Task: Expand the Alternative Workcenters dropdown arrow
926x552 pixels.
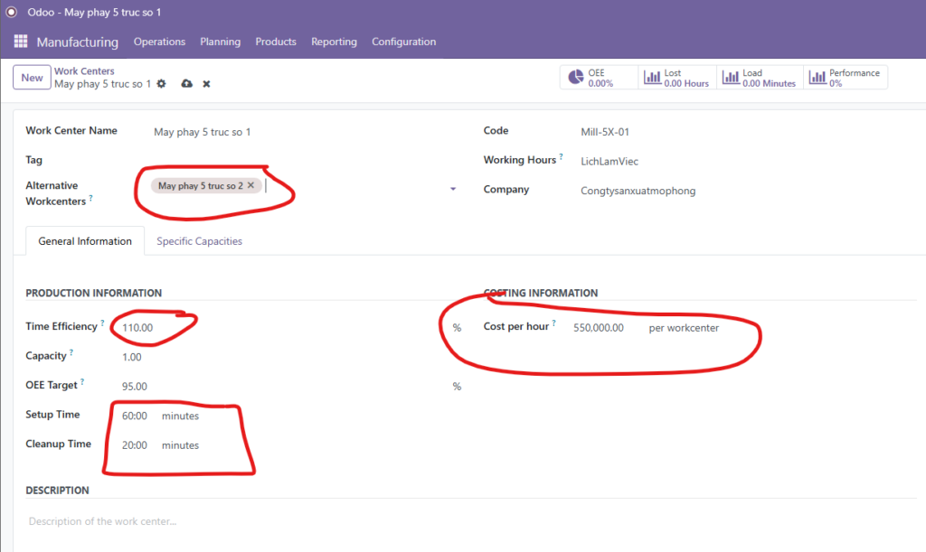Action: coord(453,190)
